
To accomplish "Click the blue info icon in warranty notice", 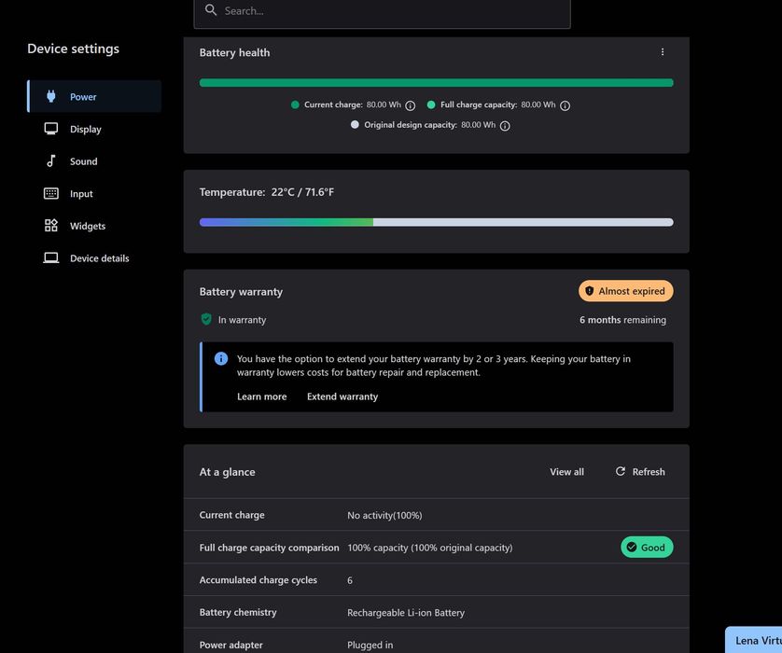I will coord(221,358).
